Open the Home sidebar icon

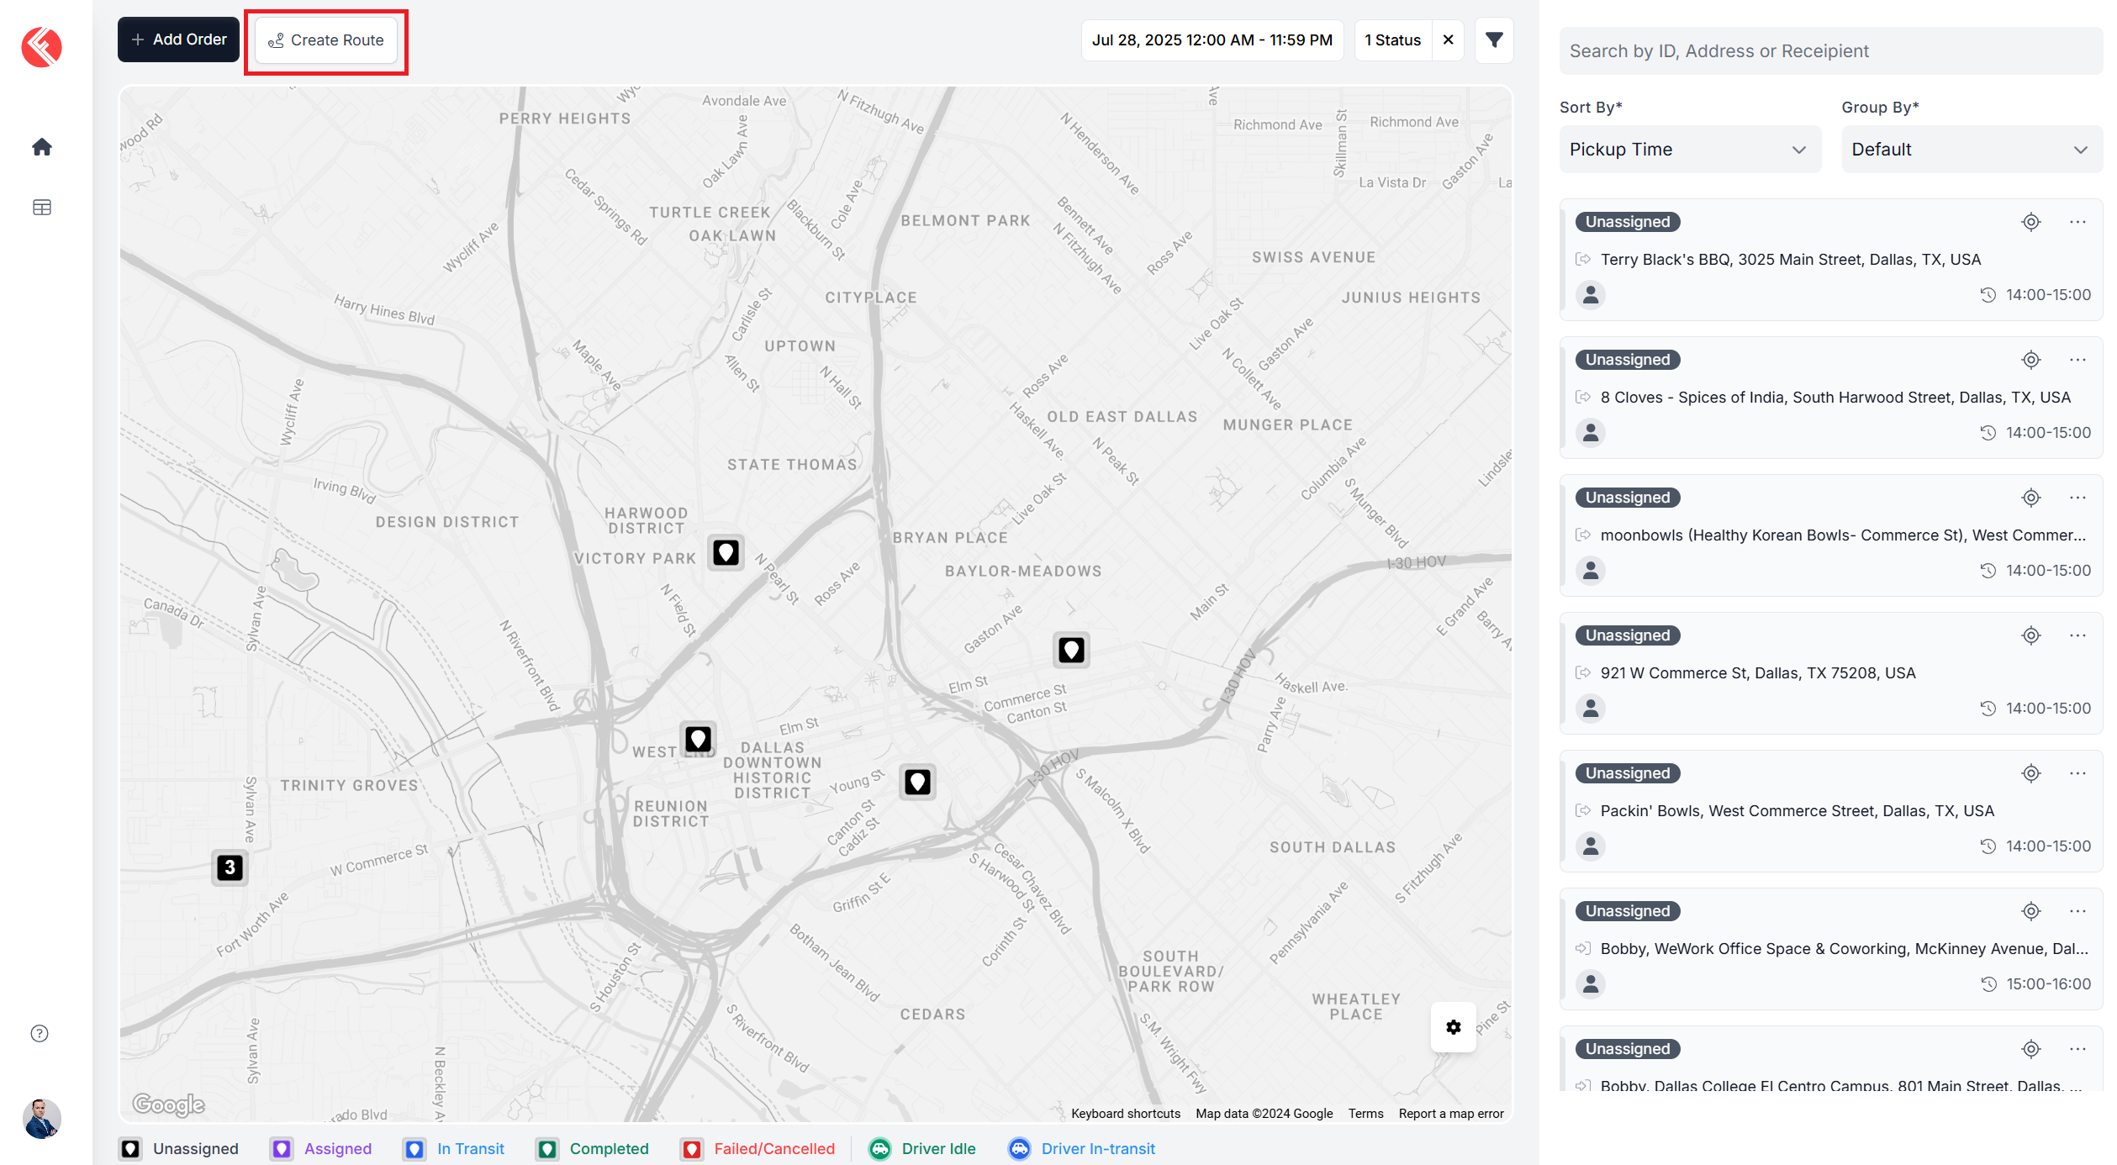[42, 147]
